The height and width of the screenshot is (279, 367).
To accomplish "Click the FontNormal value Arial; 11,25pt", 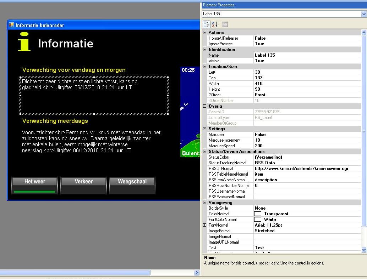I will [307, 225].
